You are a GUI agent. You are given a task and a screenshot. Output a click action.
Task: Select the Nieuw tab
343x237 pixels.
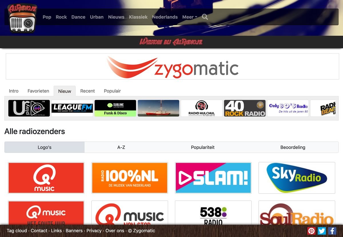coord(65,91)
